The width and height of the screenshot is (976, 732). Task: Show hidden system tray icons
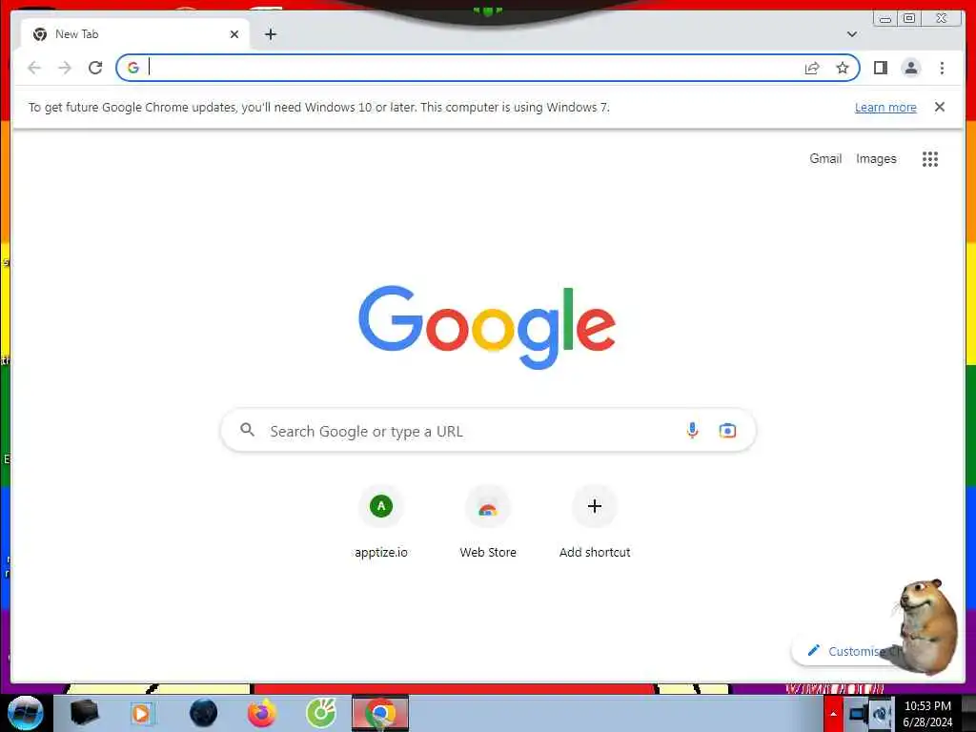[x=833, y=714]
